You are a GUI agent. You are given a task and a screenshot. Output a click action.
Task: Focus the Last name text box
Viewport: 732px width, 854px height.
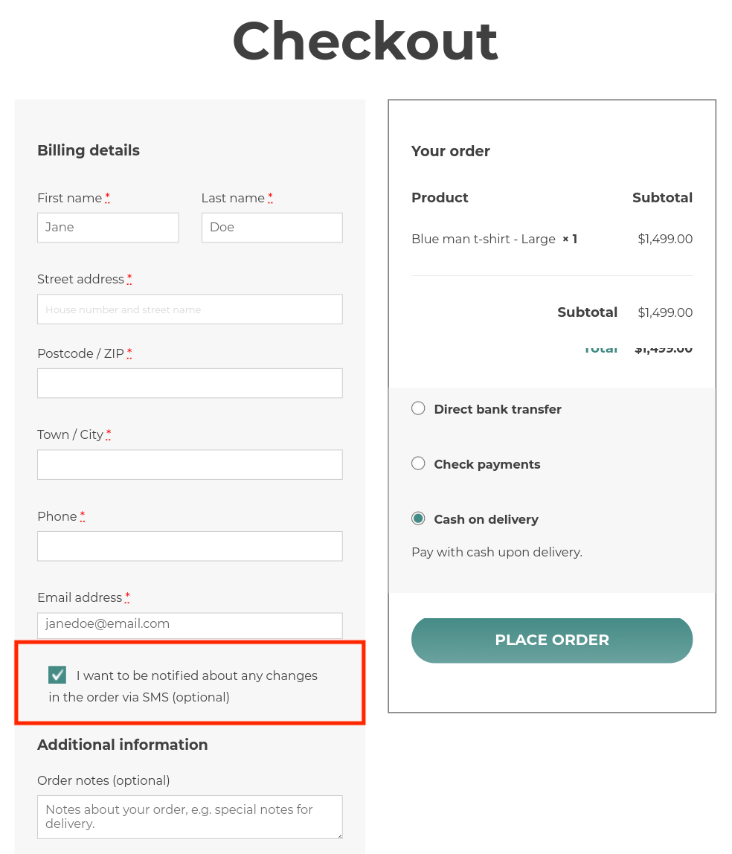pyautogui.click(x=272, y=228)
